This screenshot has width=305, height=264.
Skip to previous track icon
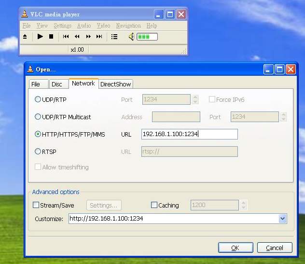tap(66, 37)
